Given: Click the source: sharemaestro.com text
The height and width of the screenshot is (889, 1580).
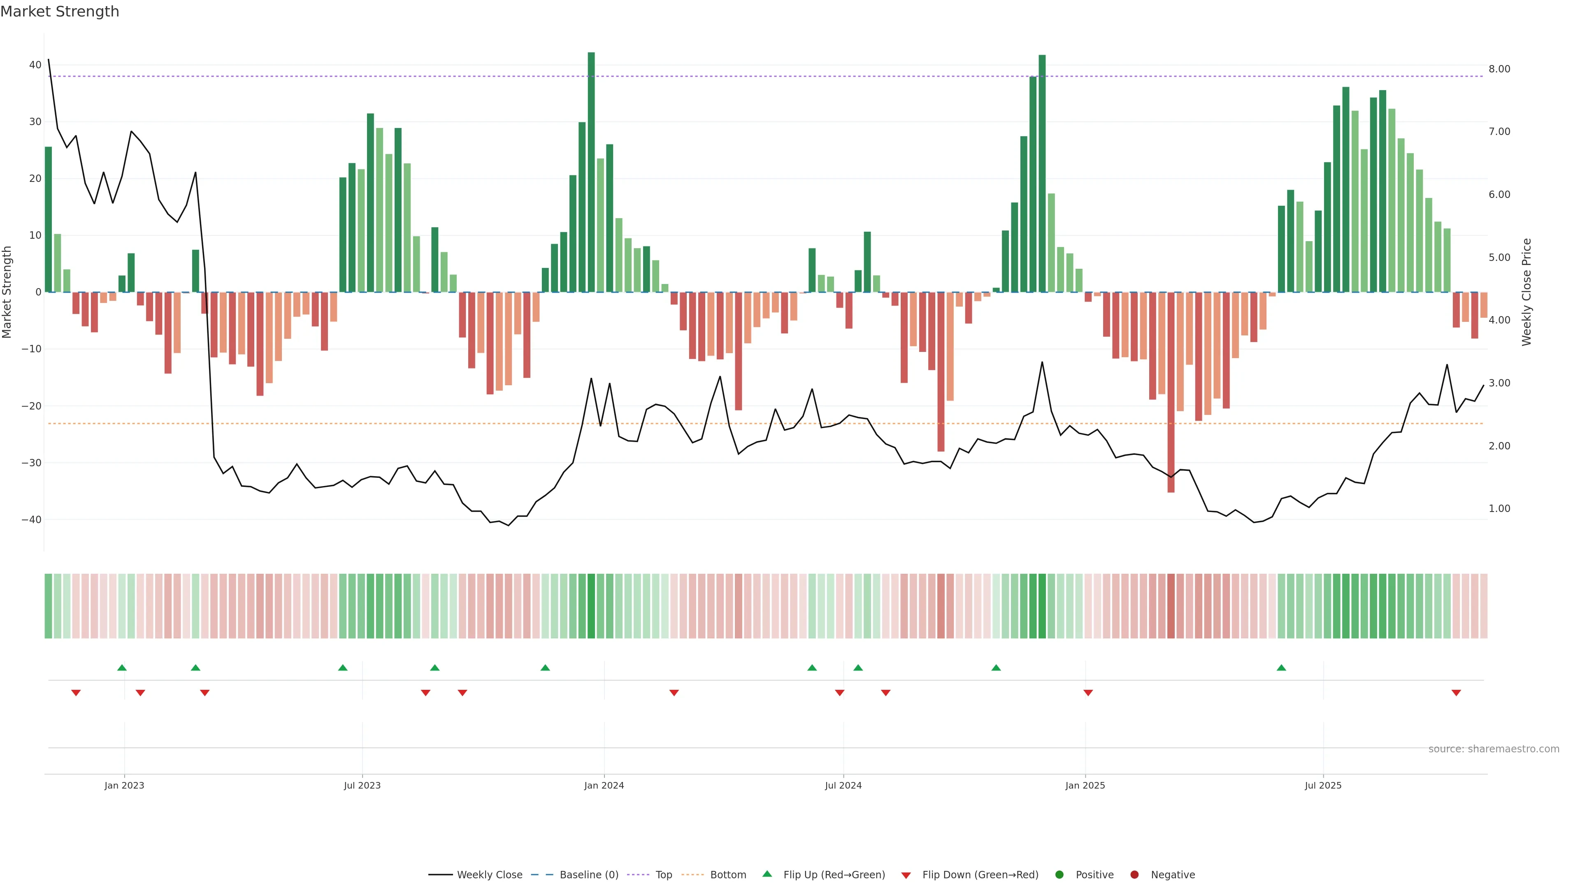Looking at the screenshot, I should (1494, 749).
